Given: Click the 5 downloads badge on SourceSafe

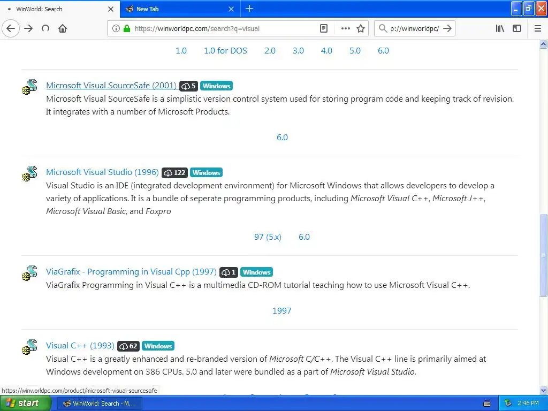Looking at the screenshot, I should pos(189,86).
